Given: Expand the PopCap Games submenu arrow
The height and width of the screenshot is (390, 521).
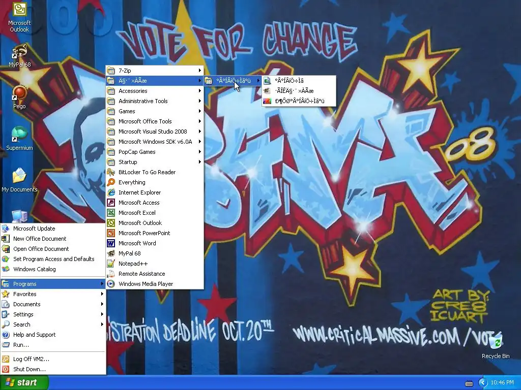Looking at the screenshot, I should 199,152.
